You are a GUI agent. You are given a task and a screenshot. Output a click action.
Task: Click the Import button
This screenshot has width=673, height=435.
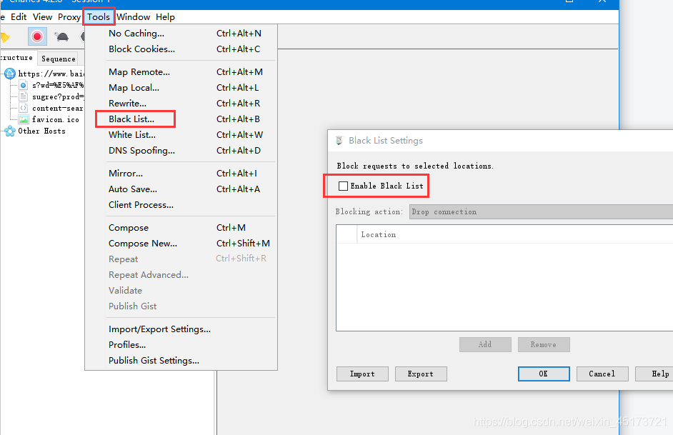[x=362, y=374]
